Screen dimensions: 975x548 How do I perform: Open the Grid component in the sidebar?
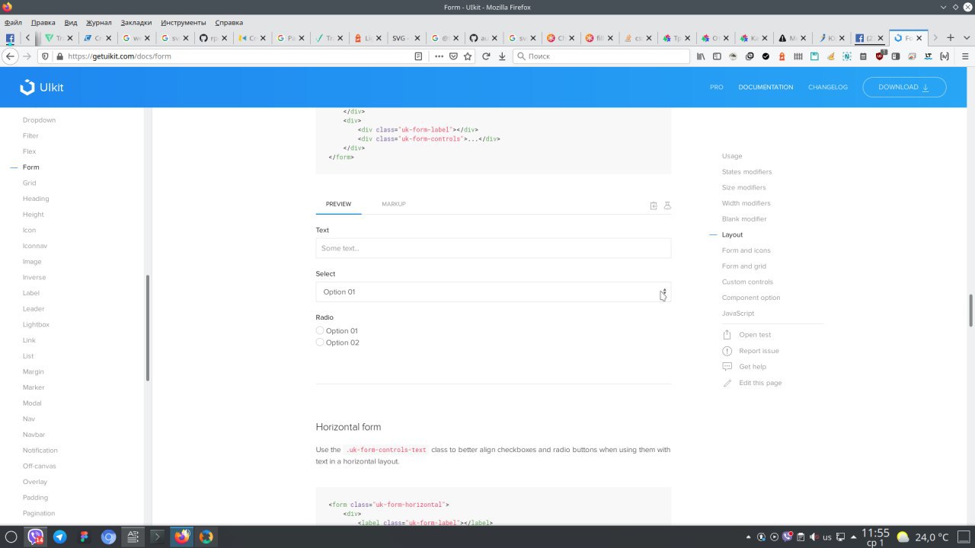tap(30, 183)
